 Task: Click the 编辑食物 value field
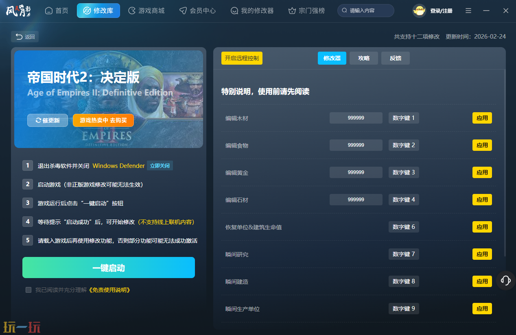click(x=356, y=145)
